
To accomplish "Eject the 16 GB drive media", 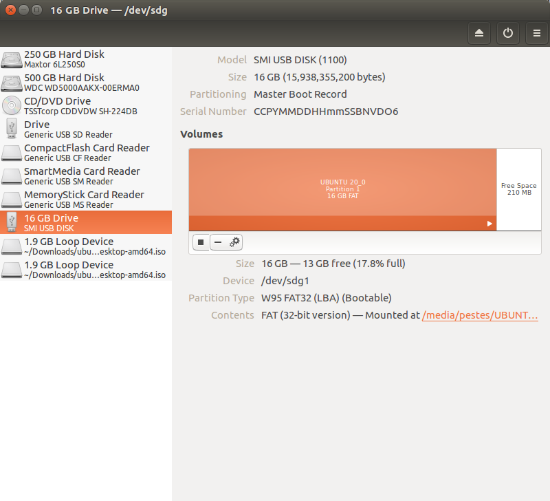I will [x=478, y=33].
